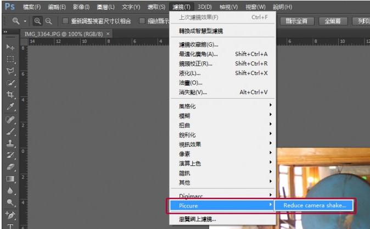This screenshot has width=370, height=229.
Task: Select the Blur tool
Action: click(10, 190)
